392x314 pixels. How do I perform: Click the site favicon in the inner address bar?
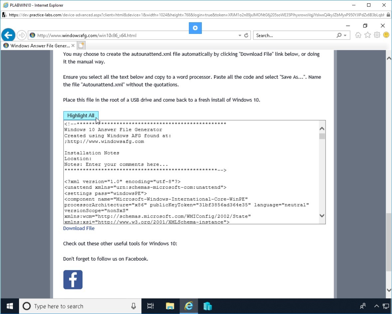point(32,35)
